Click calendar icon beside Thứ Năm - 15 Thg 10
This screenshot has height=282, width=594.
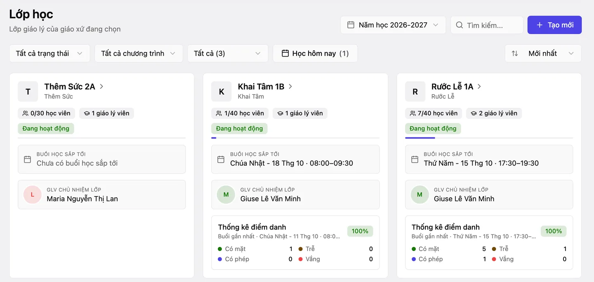point(415,159)
